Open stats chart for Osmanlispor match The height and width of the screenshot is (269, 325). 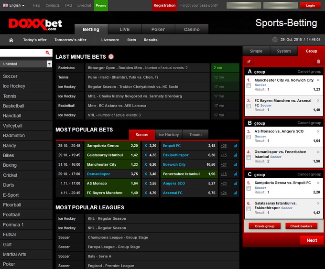pos(236,174)
